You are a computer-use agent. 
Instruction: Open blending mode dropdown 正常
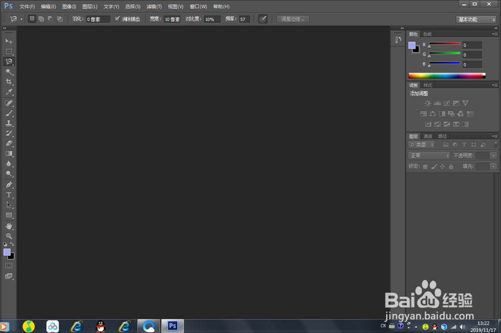tap(429, 156)
